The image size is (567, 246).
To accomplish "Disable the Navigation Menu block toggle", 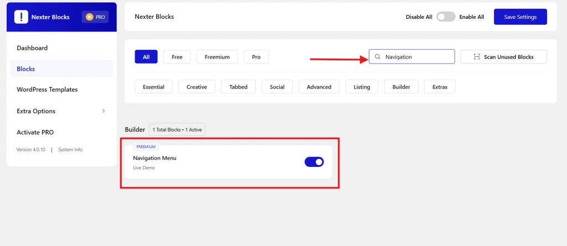I will 314,162.
